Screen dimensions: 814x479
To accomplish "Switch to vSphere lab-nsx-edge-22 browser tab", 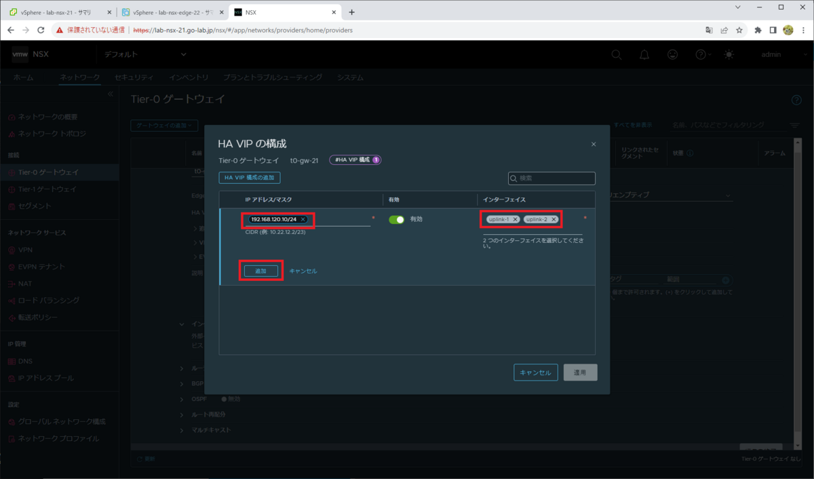I will click(x=172, y=12).
